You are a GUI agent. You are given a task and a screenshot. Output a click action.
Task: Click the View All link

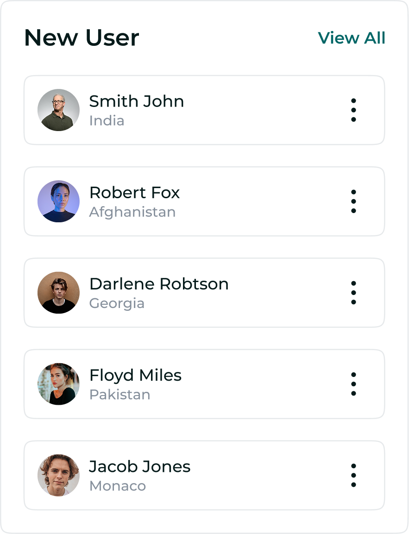[352, 38]
